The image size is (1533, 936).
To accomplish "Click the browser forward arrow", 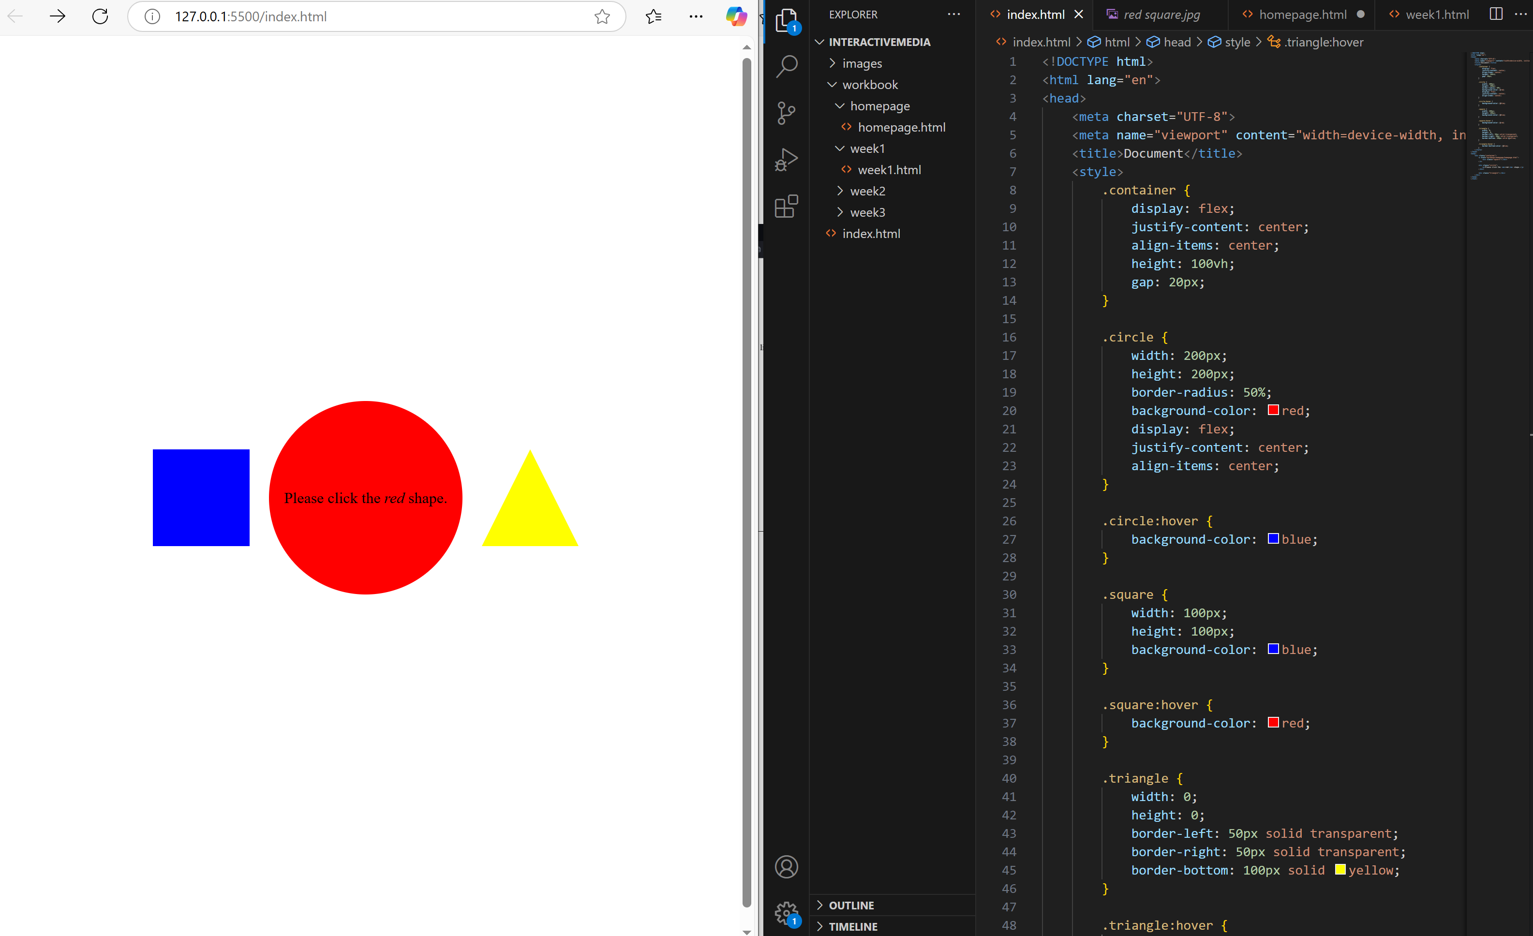I will tap(57, 16).
